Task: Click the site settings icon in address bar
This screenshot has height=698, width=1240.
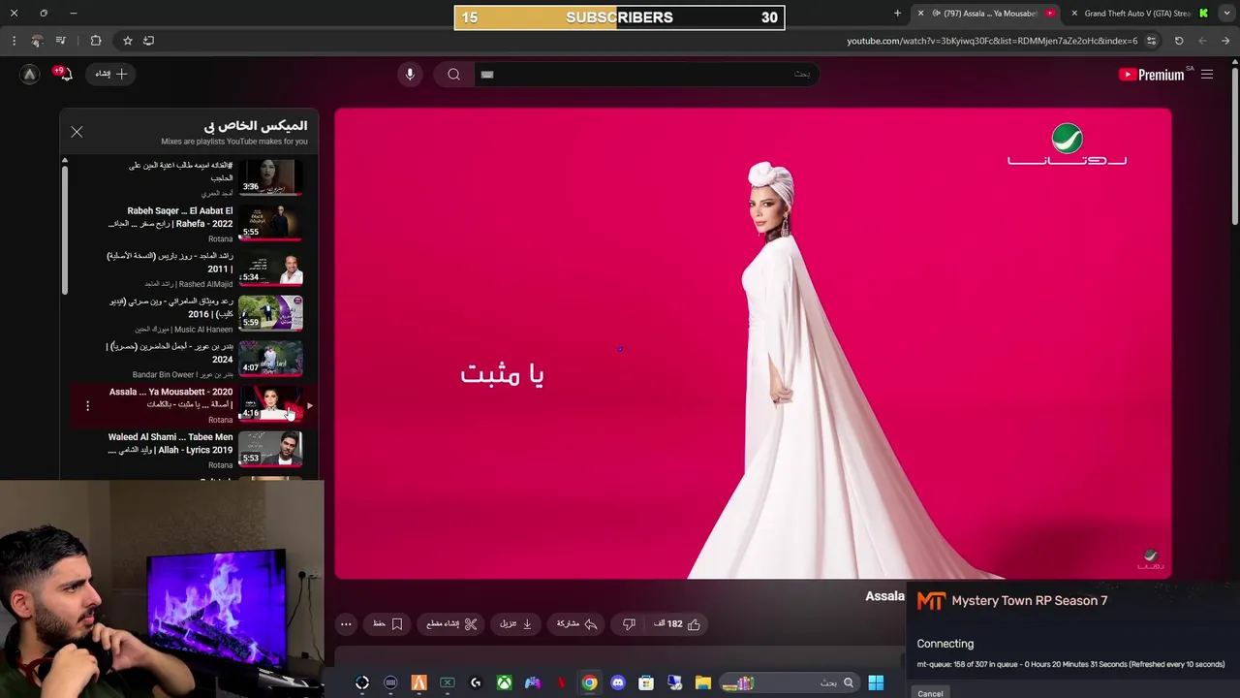Action: [1151, 41]
